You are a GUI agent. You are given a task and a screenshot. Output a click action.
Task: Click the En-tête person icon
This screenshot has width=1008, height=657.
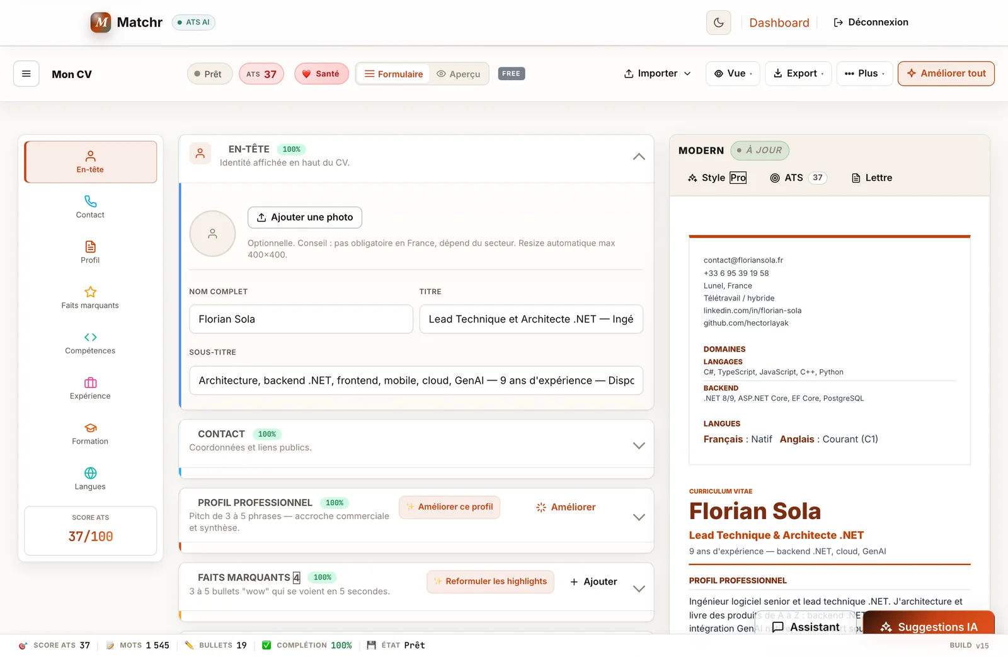[200, 153]
